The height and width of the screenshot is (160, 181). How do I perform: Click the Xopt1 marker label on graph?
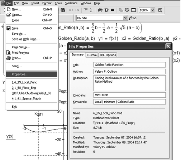(x=39, y=114)
